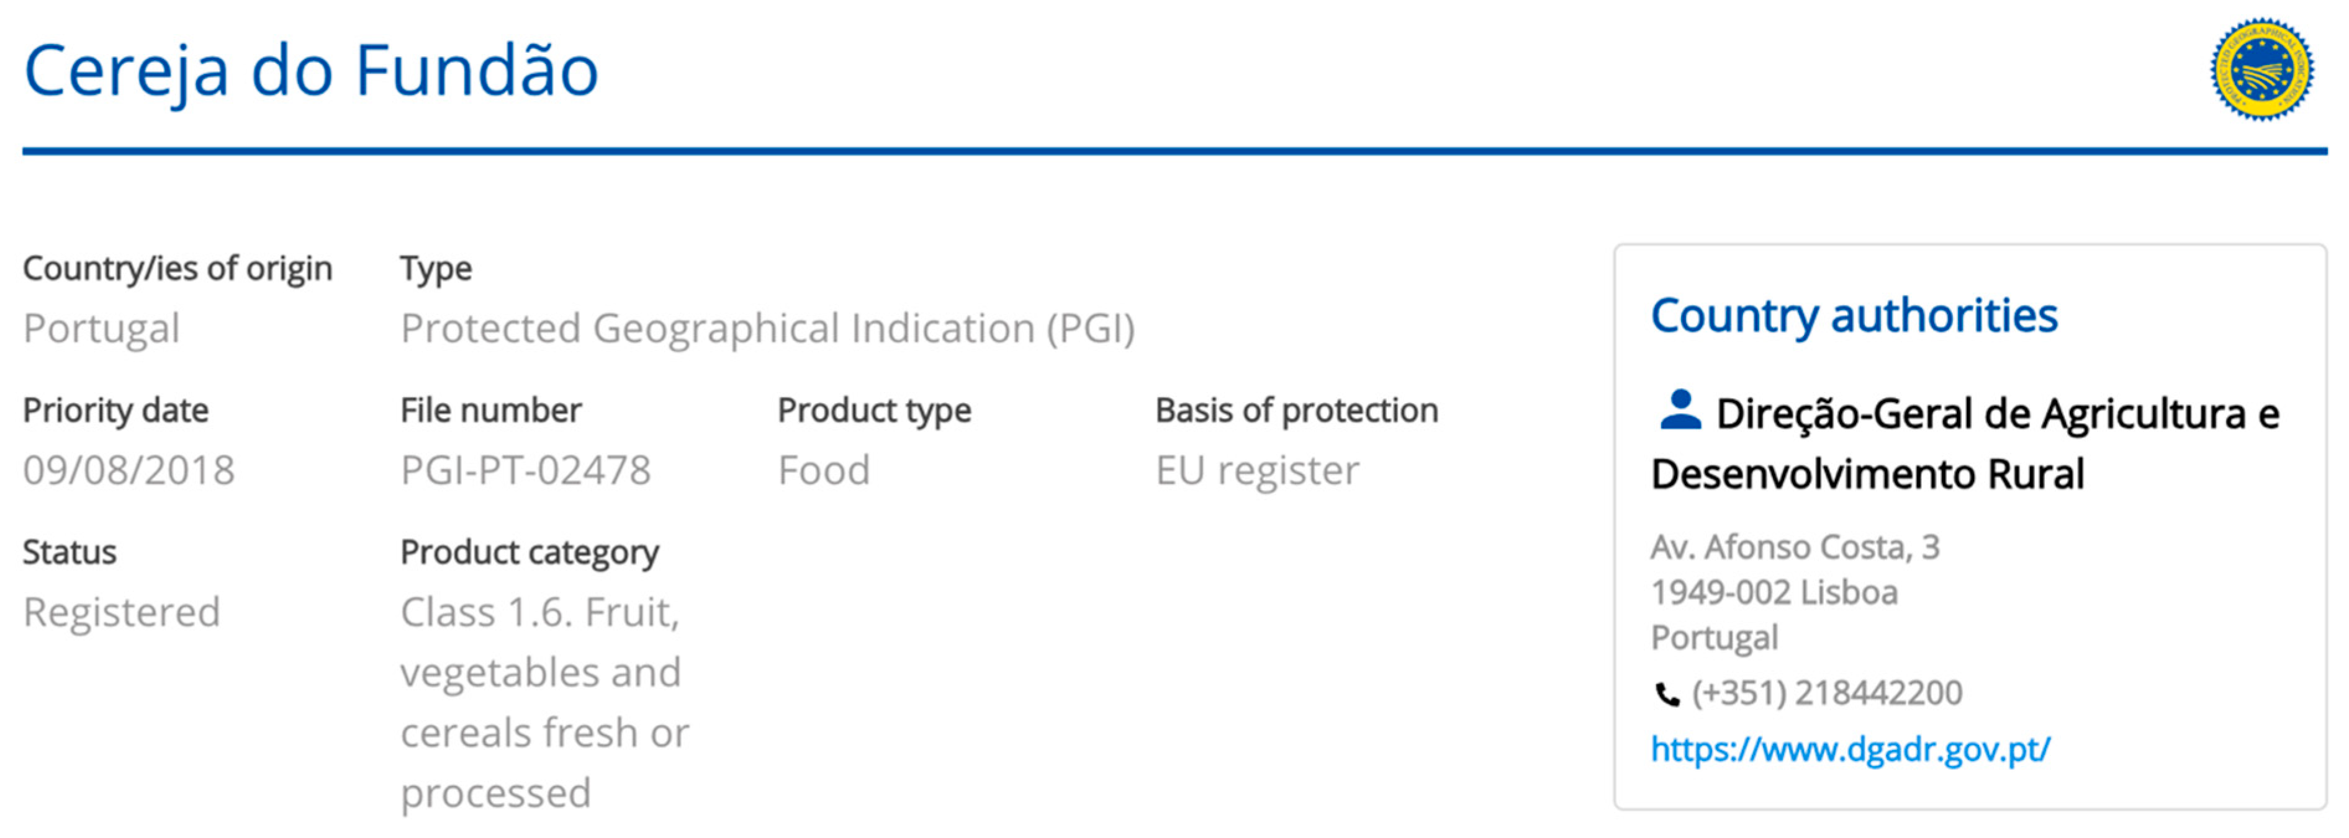Click the PGI protected geographical indication logo
This screenshot has height=838, width=2349.
(x=2261, y=69)
